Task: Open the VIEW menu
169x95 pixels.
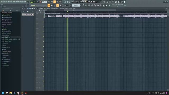Action: pyautogui.click(x=14, y=2)
